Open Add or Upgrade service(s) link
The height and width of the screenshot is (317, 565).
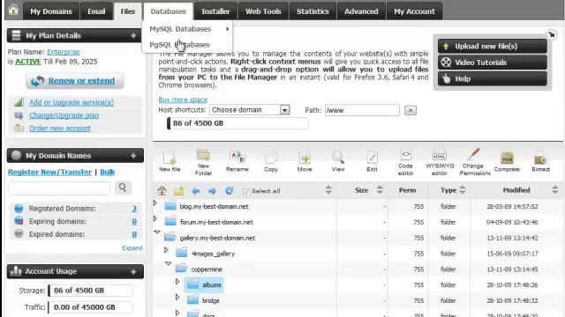(x=72, y=102)
